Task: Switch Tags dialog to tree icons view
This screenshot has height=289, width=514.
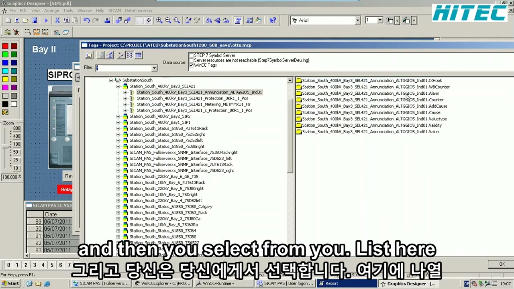Action: coord(121,55)
